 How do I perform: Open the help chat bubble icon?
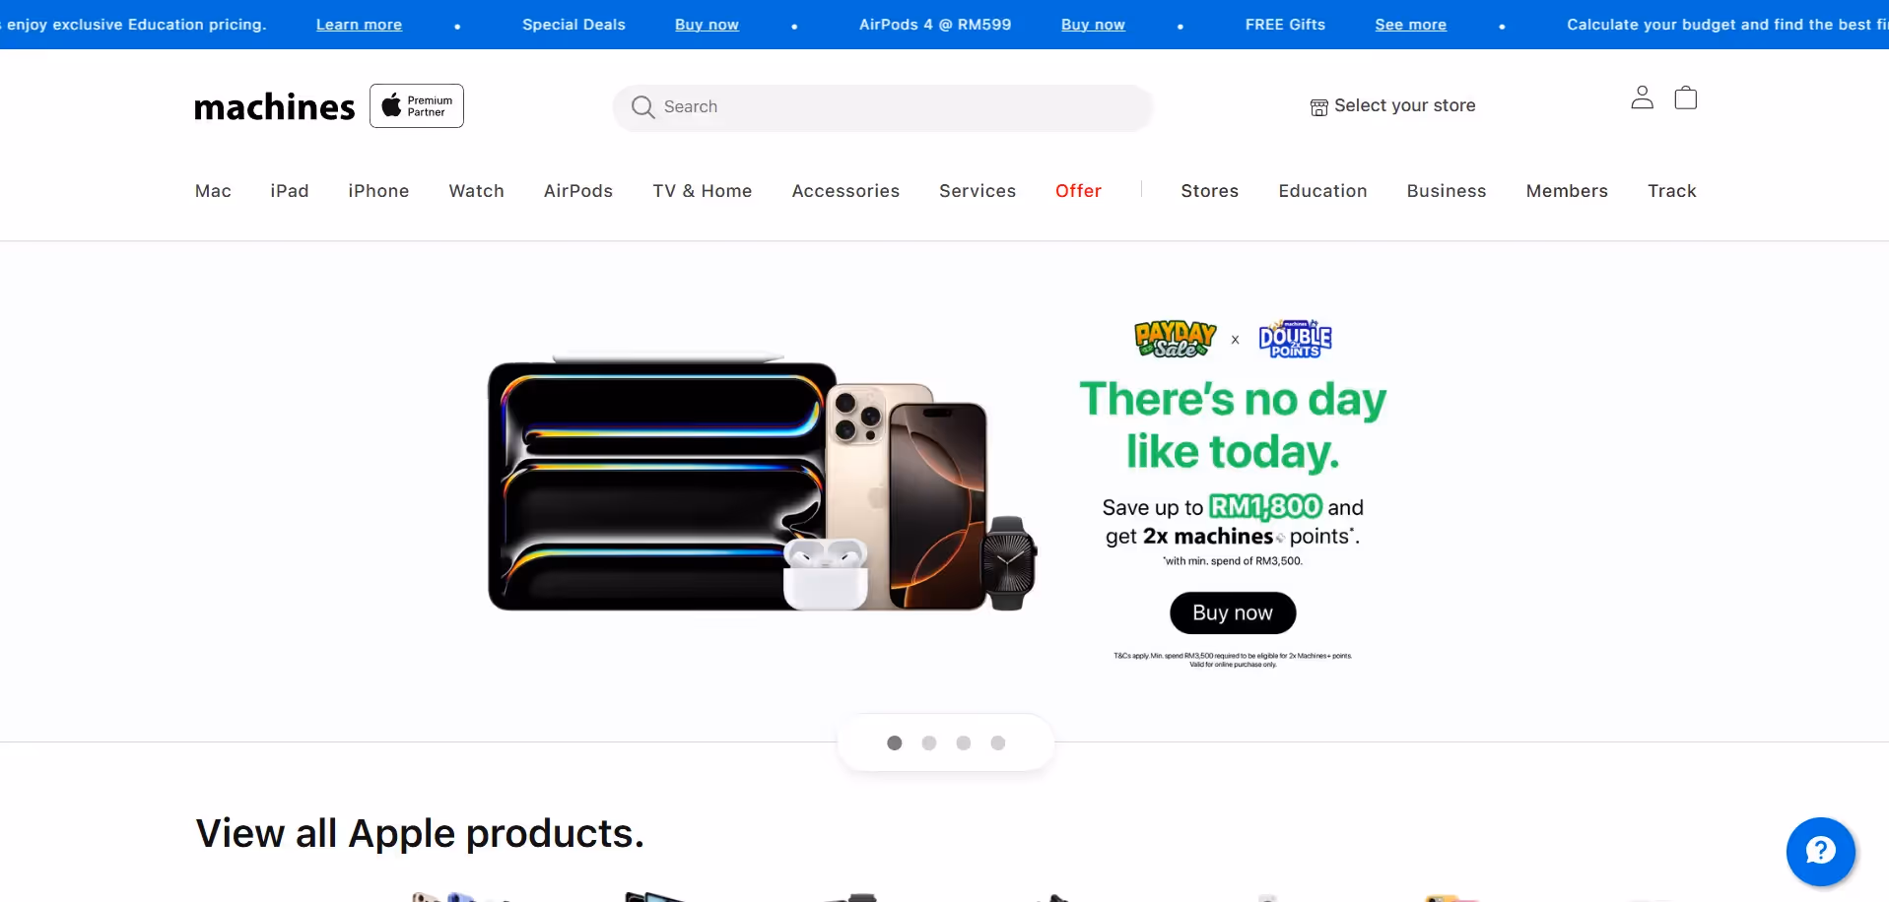tap(1820, 851)
